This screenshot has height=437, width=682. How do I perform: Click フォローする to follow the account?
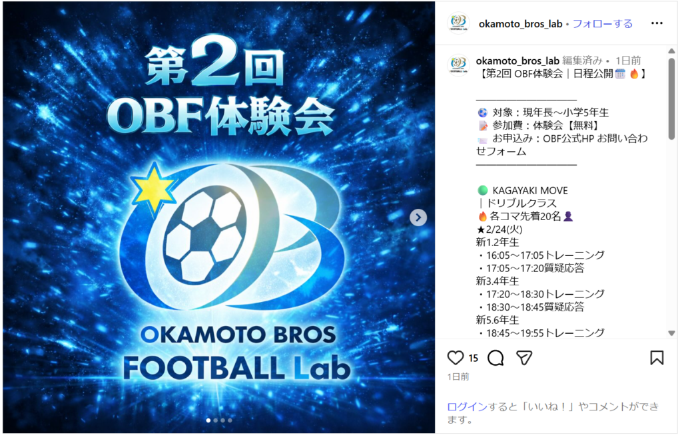602,24
